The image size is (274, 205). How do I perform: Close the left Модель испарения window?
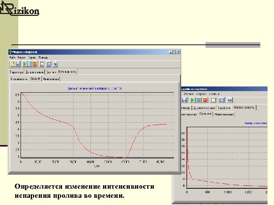pyautogui.click(x=178, y=52)
